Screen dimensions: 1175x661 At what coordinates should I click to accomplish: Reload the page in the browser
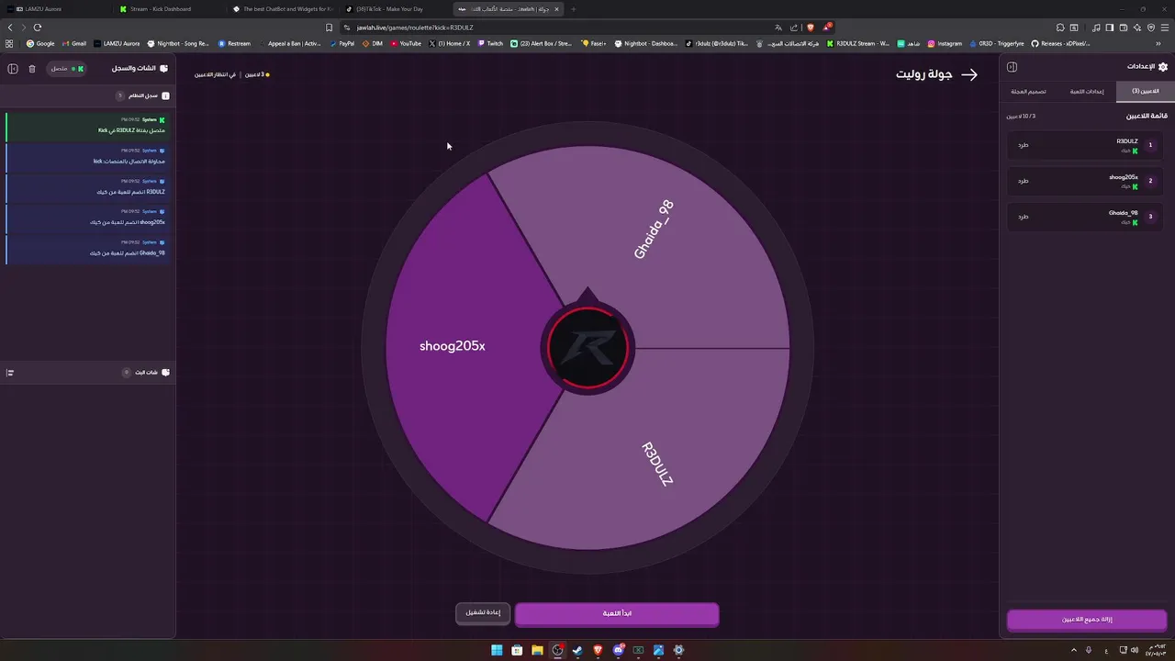coord(38,28)
